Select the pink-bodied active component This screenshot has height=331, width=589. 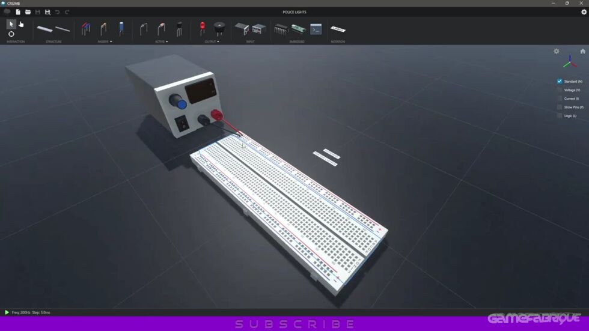point(161,29)
